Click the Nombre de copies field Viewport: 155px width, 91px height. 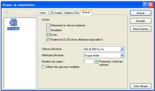tap(88, 61)
